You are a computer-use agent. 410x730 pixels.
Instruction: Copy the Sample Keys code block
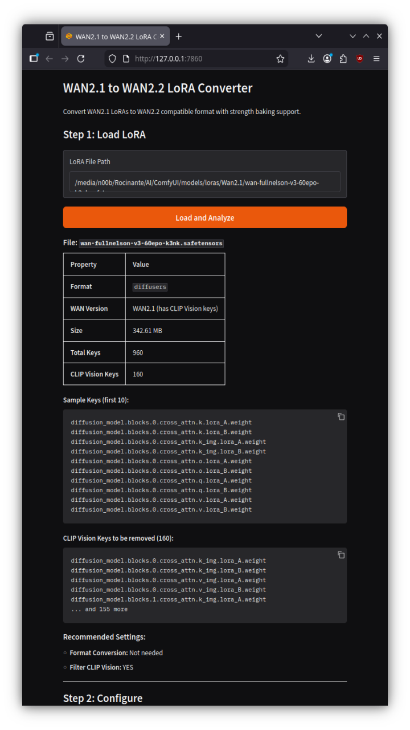coord(341,417)
